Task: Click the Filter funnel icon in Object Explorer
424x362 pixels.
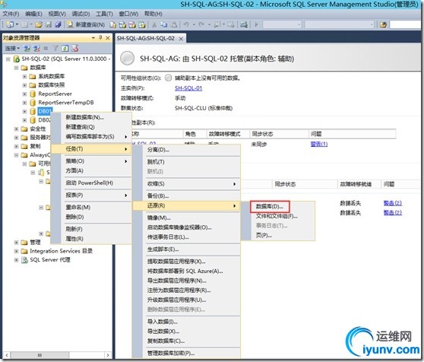Action: 55,49
